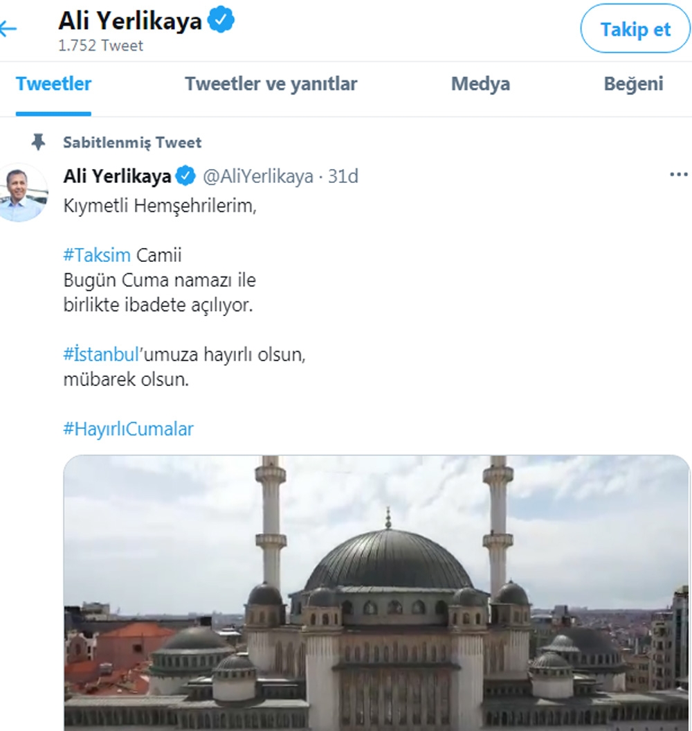This screenshot has height=731, width=692.
Task: Open the Tweetler ve yanıtlar tab
Action: (271, 84)
